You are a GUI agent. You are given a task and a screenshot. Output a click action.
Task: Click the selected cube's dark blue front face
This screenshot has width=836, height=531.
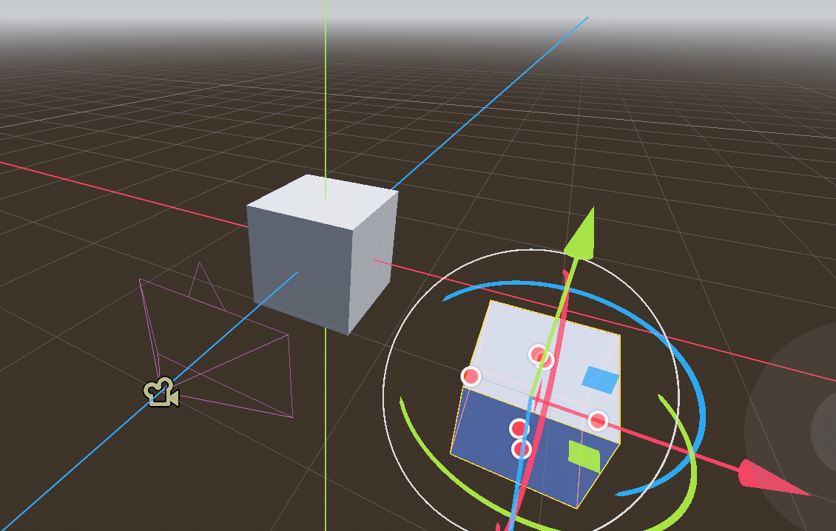488,429
